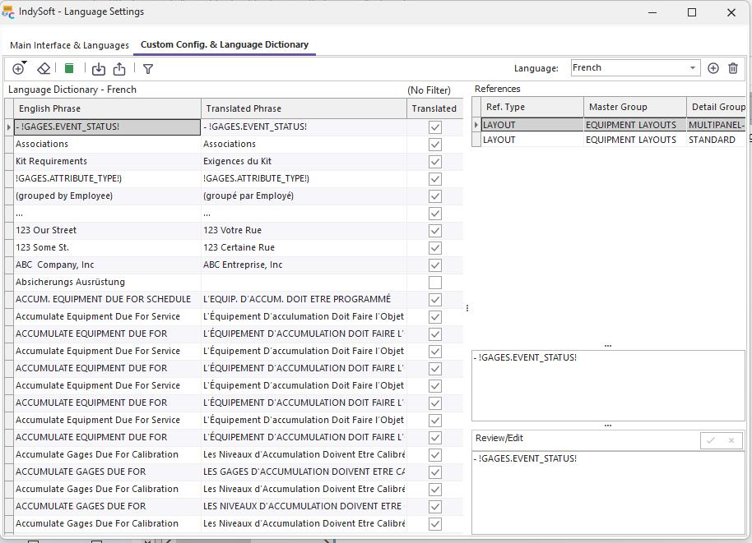Select the ABC Company, Inc row

(107, 265)
